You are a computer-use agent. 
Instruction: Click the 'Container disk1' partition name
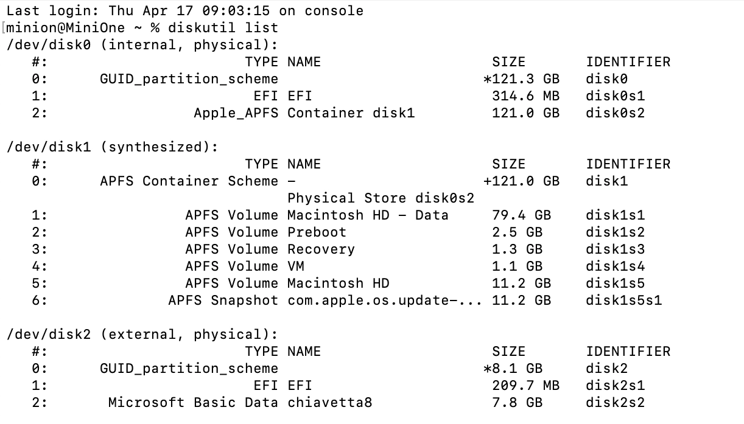(351, 113)
